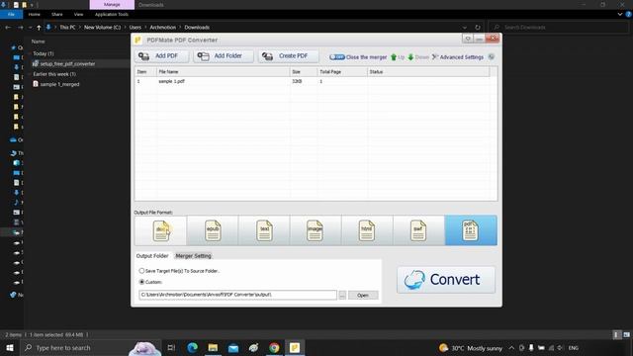Select doc output format icon
This screenshot has width=633, height=356.
(160, 230)
